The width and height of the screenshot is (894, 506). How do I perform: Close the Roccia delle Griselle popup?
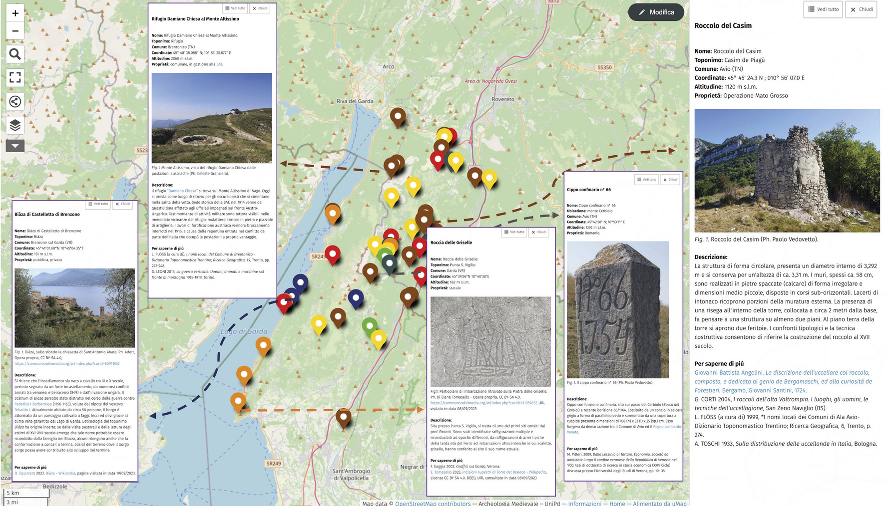tap(538, 232)
